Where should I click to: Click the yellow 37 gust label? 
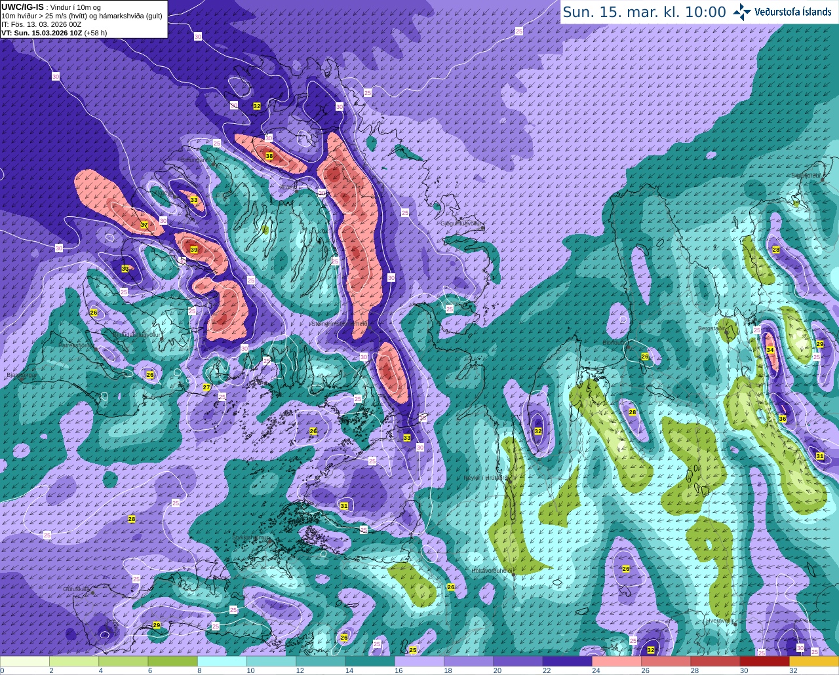click(144, 225)
